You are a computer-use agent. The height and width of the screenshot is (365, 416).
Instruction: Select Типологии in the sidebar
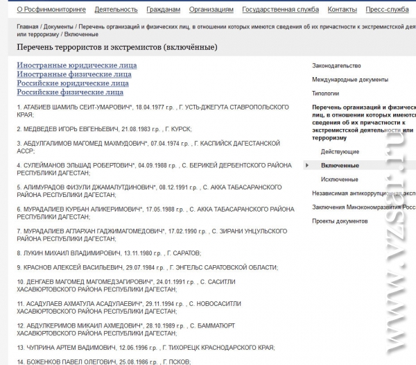tap(326, 94)
